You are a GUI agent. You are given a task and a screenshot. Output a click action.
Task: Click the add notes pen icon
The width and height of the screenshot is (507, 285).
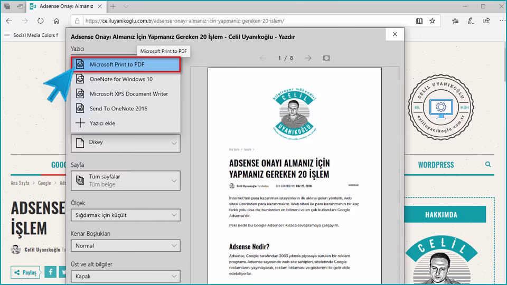471,21
